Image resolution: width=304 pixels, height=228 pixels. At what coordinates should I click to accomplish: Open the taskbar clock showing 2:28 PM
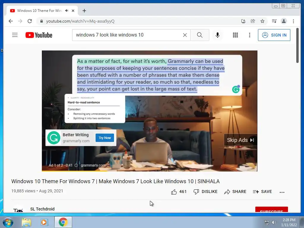(x=289, y=222)
